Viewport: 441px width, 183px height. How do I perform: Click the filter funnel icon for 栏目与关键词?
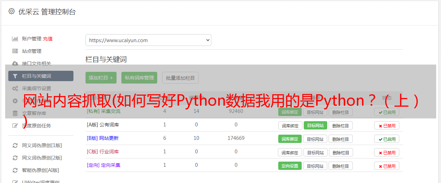(x=15, y=76)
